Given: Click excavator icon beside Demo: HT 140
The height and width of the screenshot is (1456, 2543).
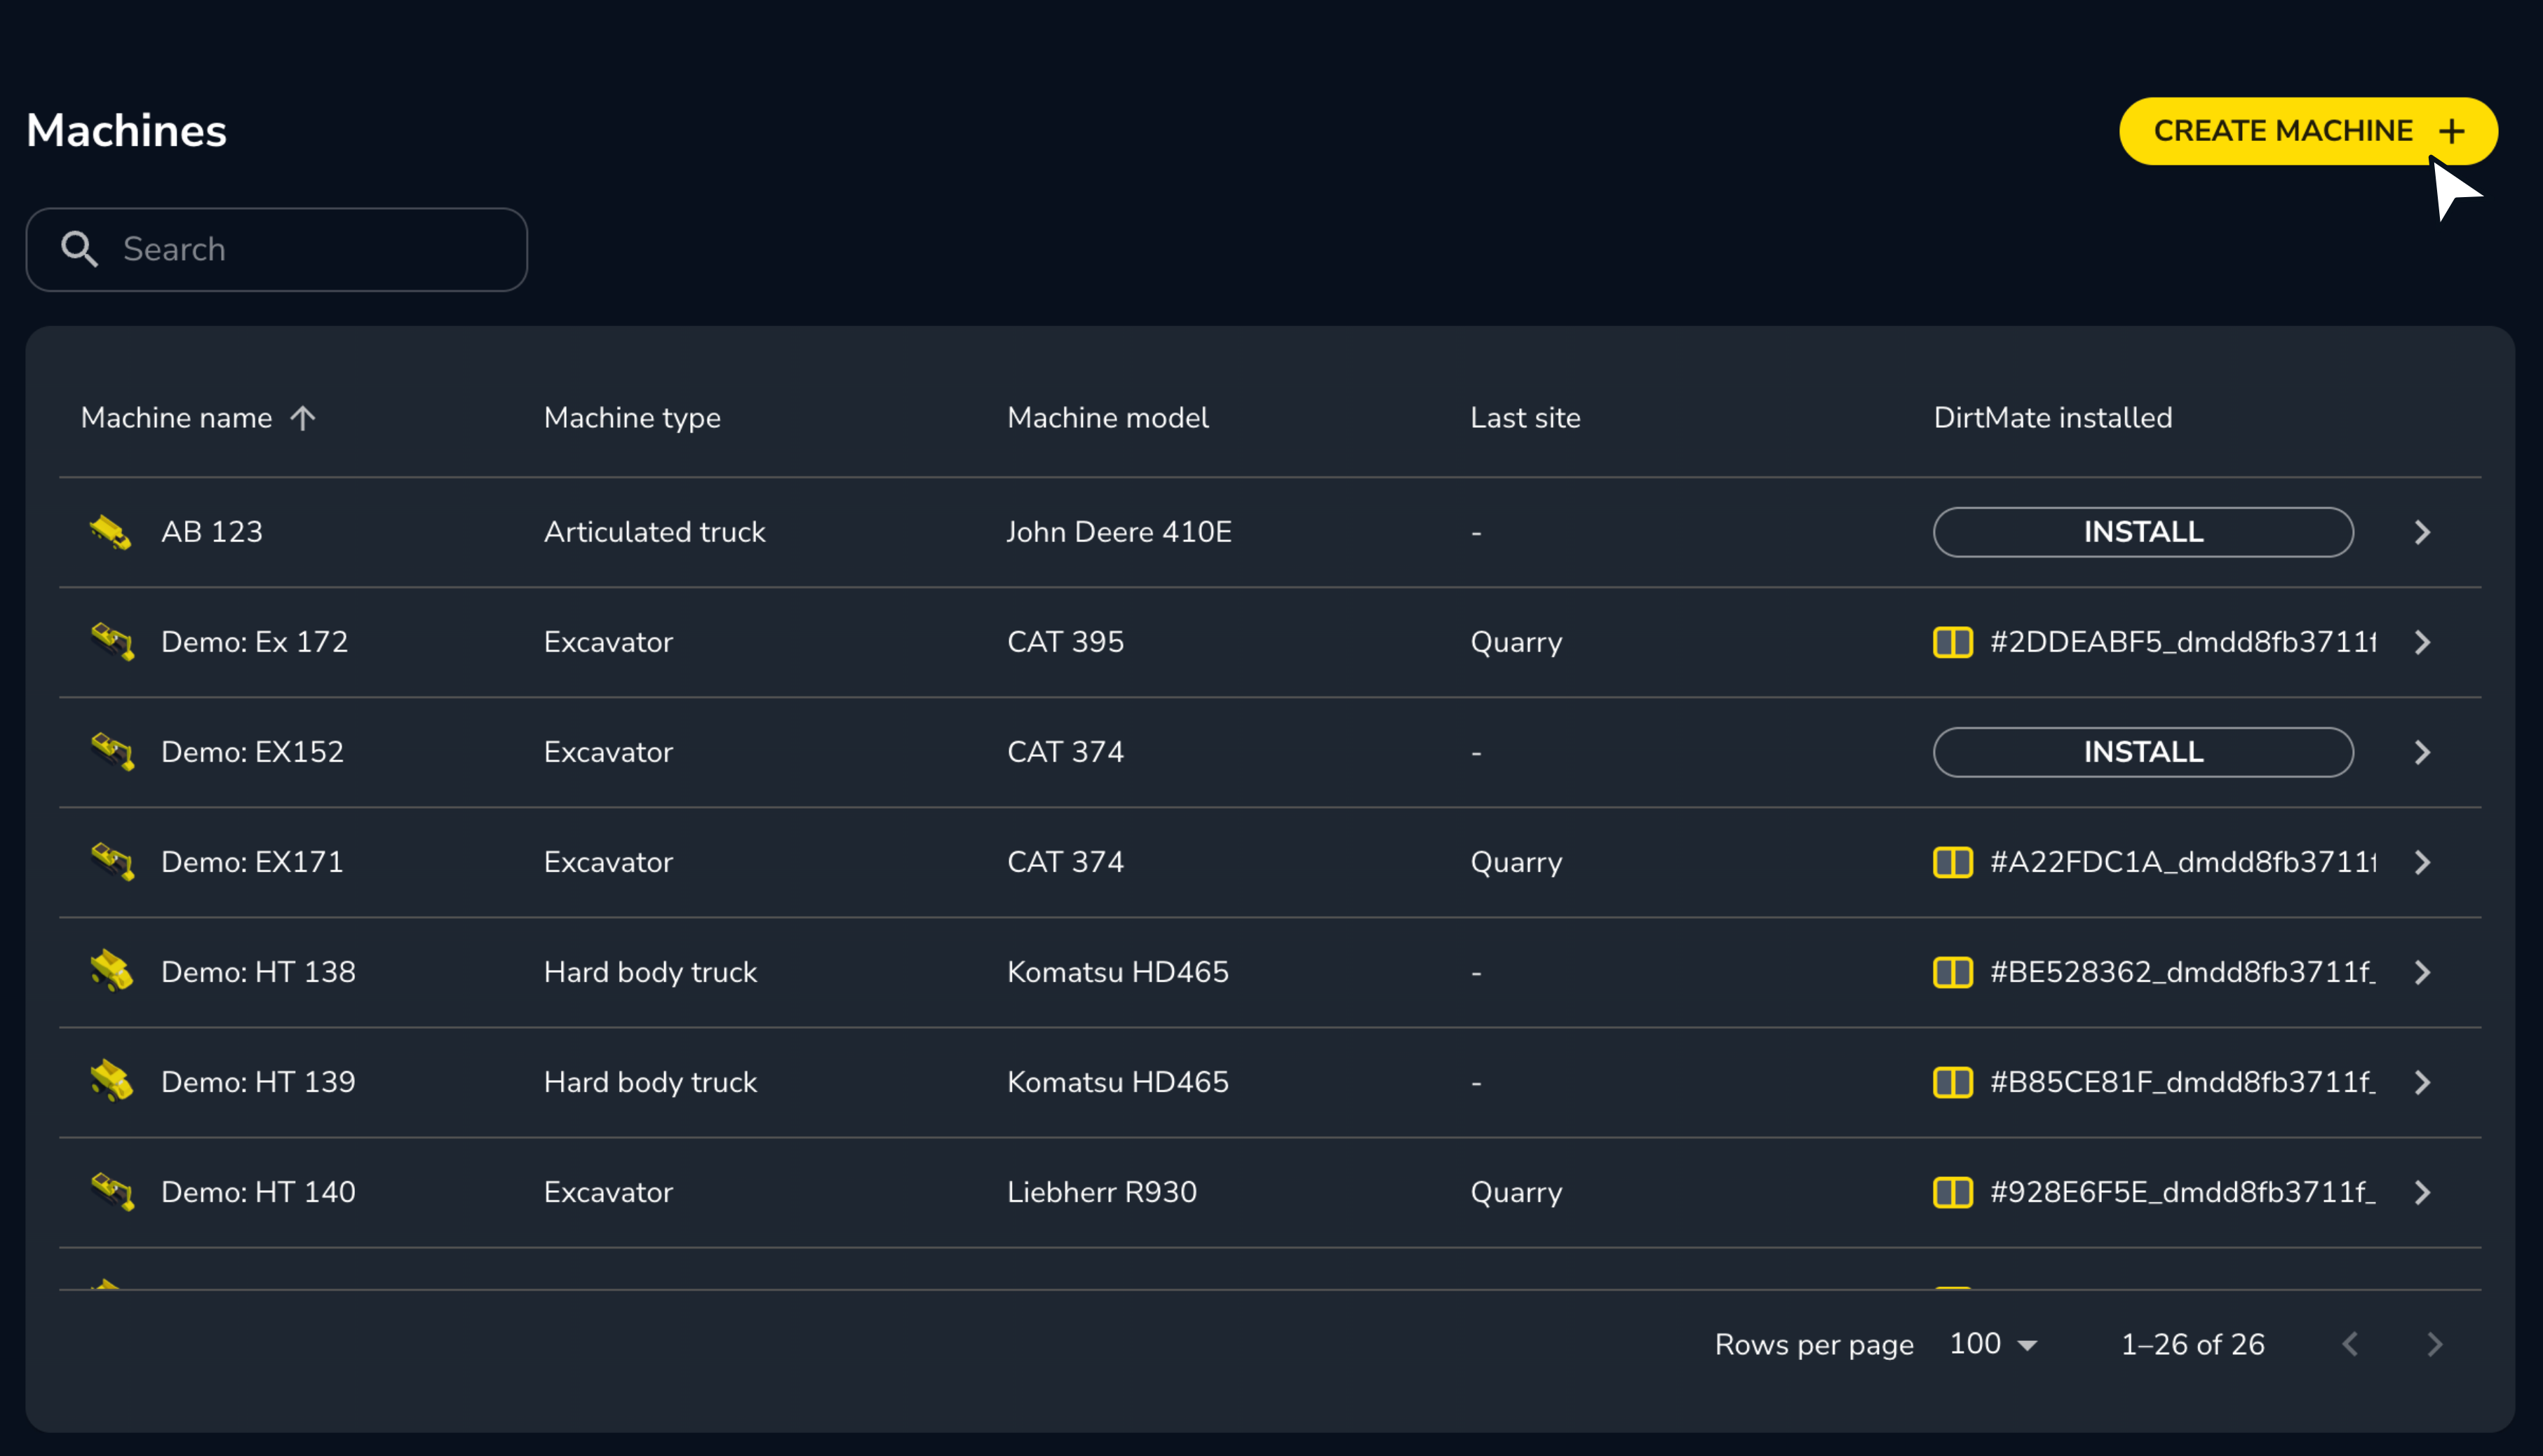Looking at the screenshot, I should [112, 1192].
